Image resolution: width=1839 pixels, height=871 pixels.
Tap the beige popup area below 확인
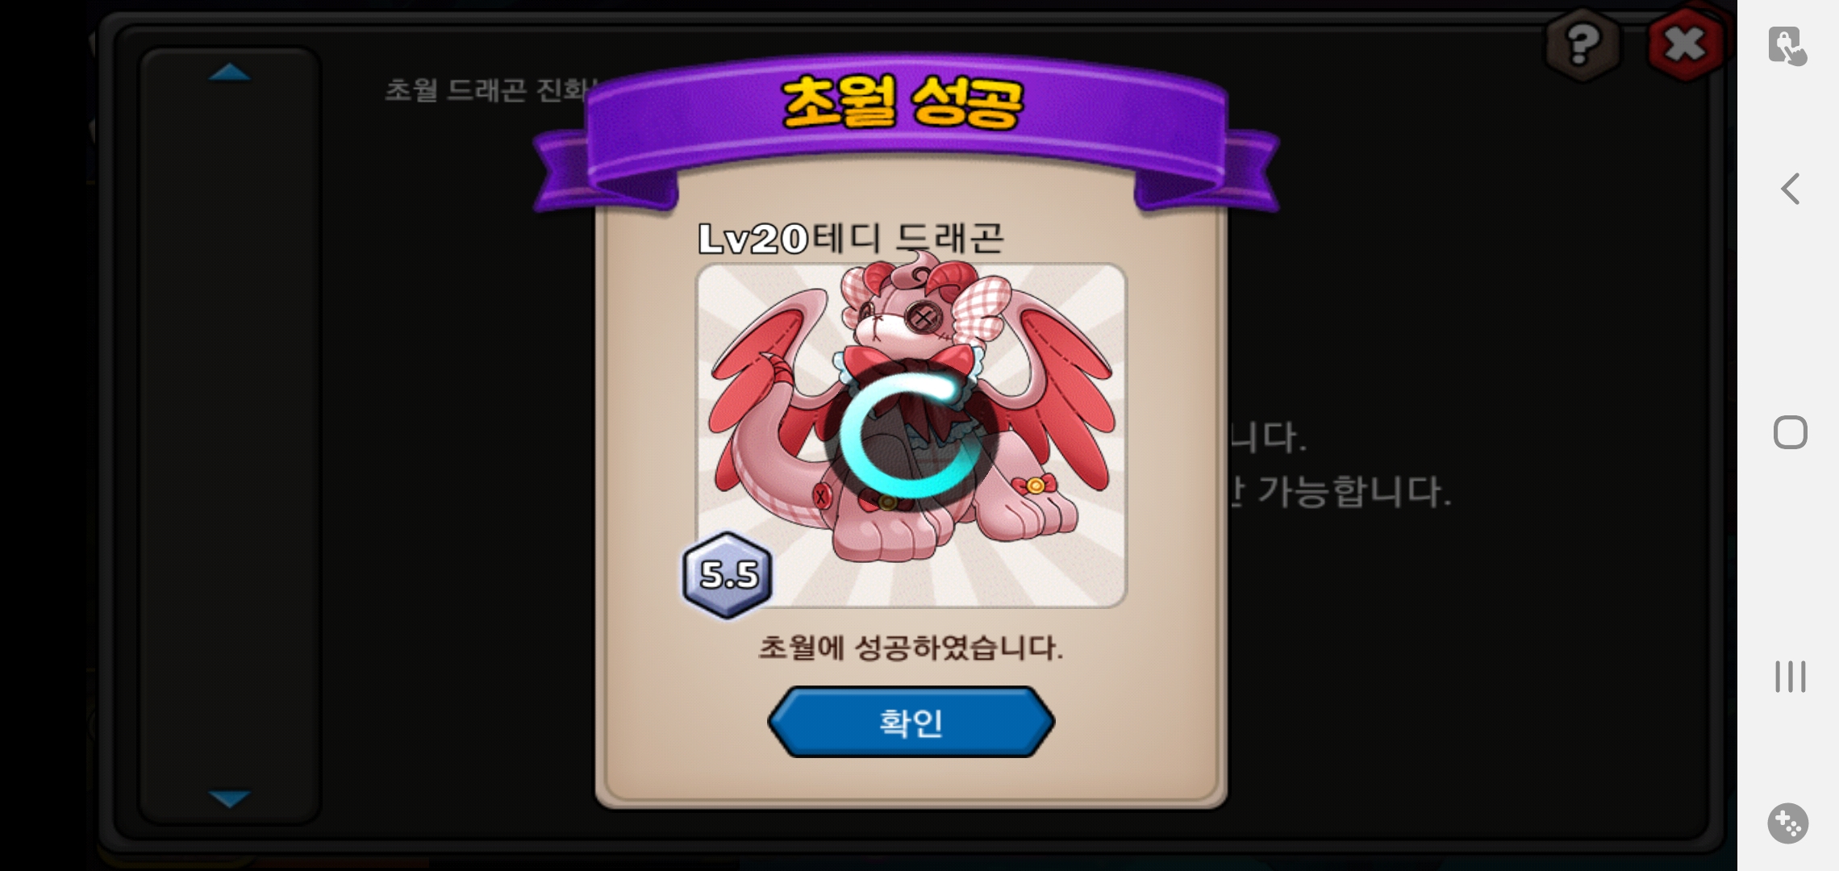tap(911, 779)
